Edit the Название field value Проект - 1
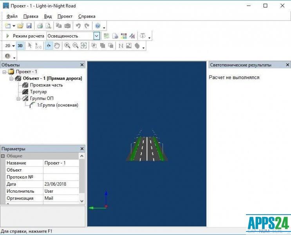This screenshot has width=291, height=235. 61,163
